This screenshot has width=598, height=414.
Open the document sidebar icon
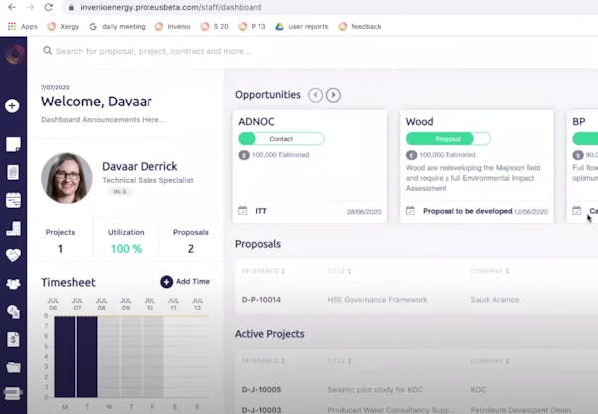pyautogui.click(x=13, y=172)
